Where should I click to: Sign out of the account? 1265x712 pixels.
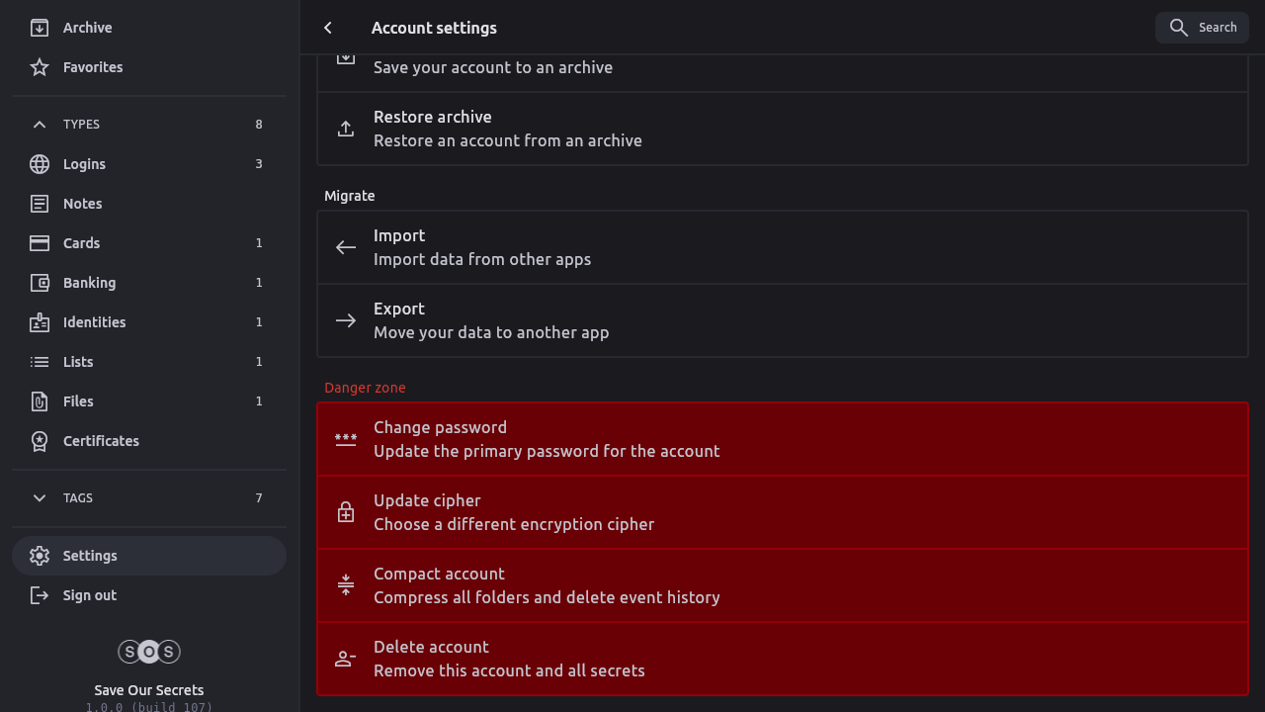pos(89,595)
